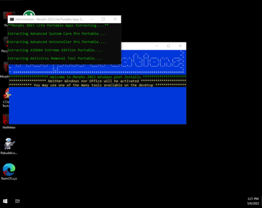
Task: Click the command prompt icon in the Administrator title bar
Action: [x=12, y=19]
